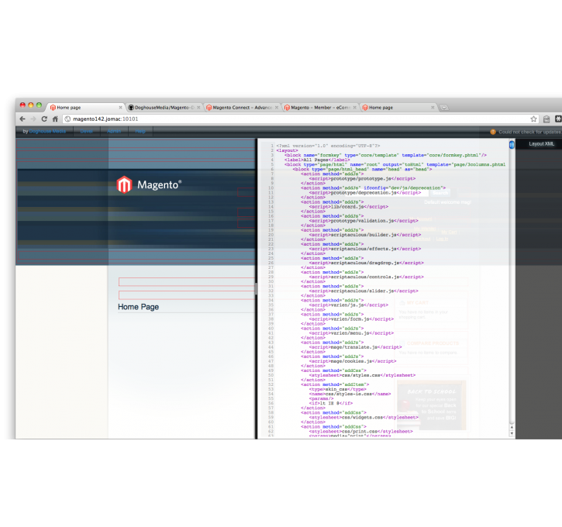Click the css/styles.css stylesheet line
Viewport: 562px width, 527px height.
tap(362, 375)
